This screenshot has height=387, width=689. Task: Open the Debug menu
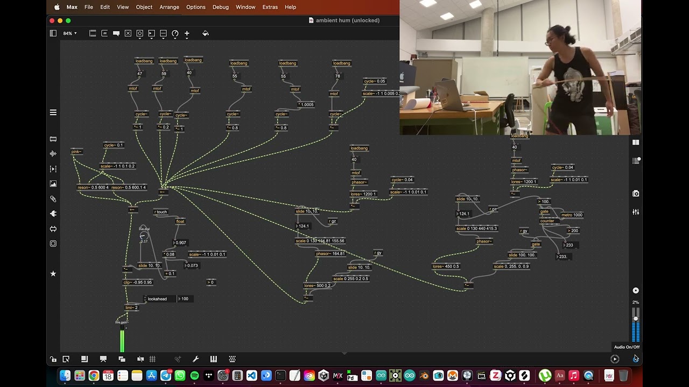coord(220,7)
